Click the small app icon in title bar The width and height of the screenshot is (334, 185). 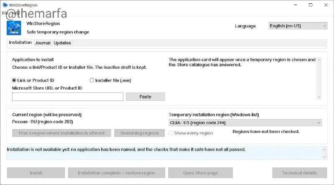click(5, 5)
